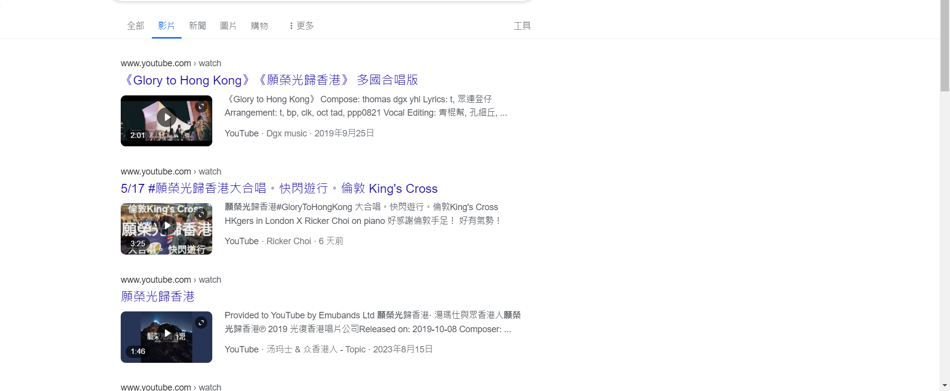Open the 圖片 tab
The image size is (950, 391).
tap(228, 26)
